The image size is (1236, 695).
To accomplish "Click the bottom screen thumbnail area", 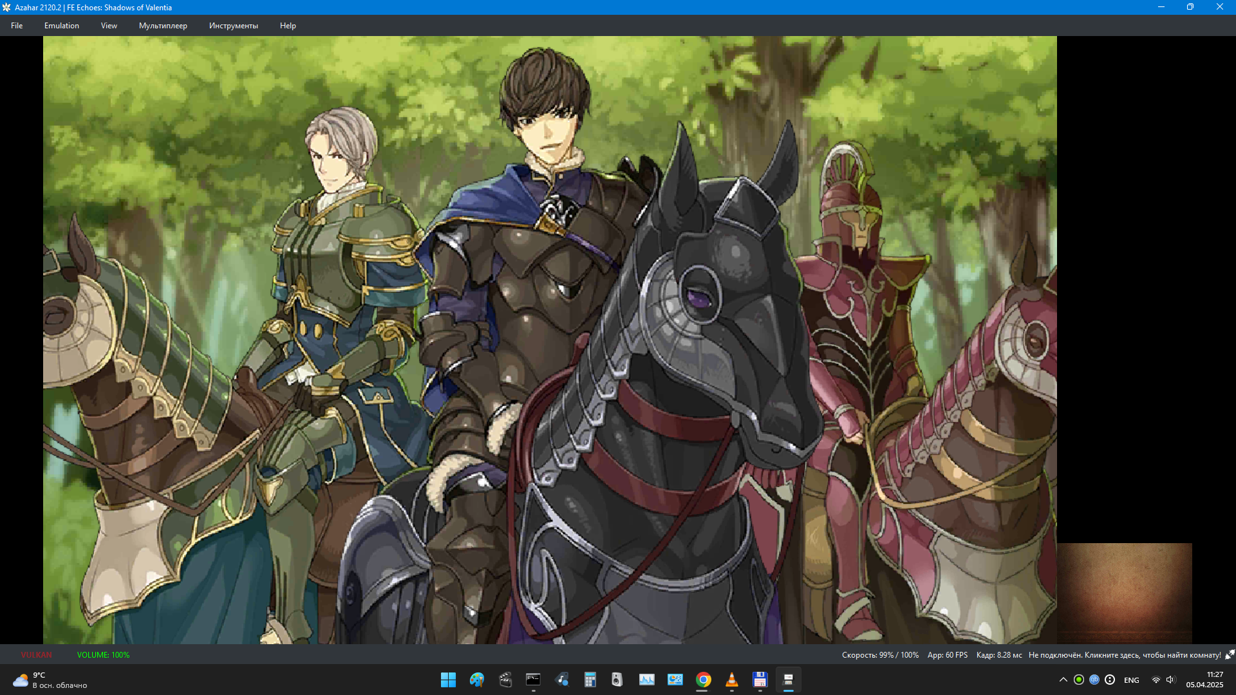I will tap(1124, 593).
